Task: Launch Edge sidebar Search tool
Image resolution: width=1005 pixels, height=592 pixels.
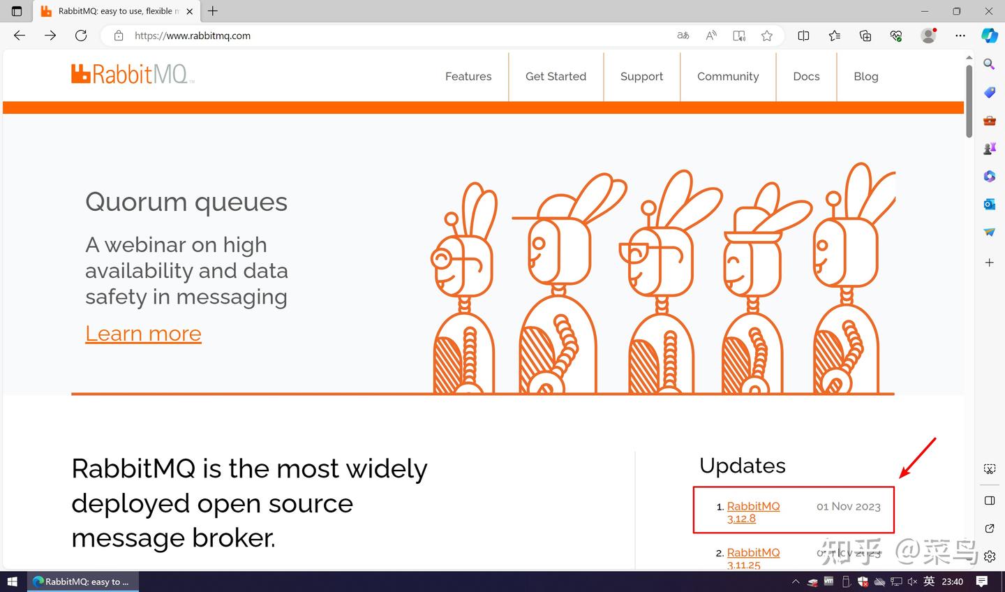Action: pyautogui.click(x=989, y=64)
